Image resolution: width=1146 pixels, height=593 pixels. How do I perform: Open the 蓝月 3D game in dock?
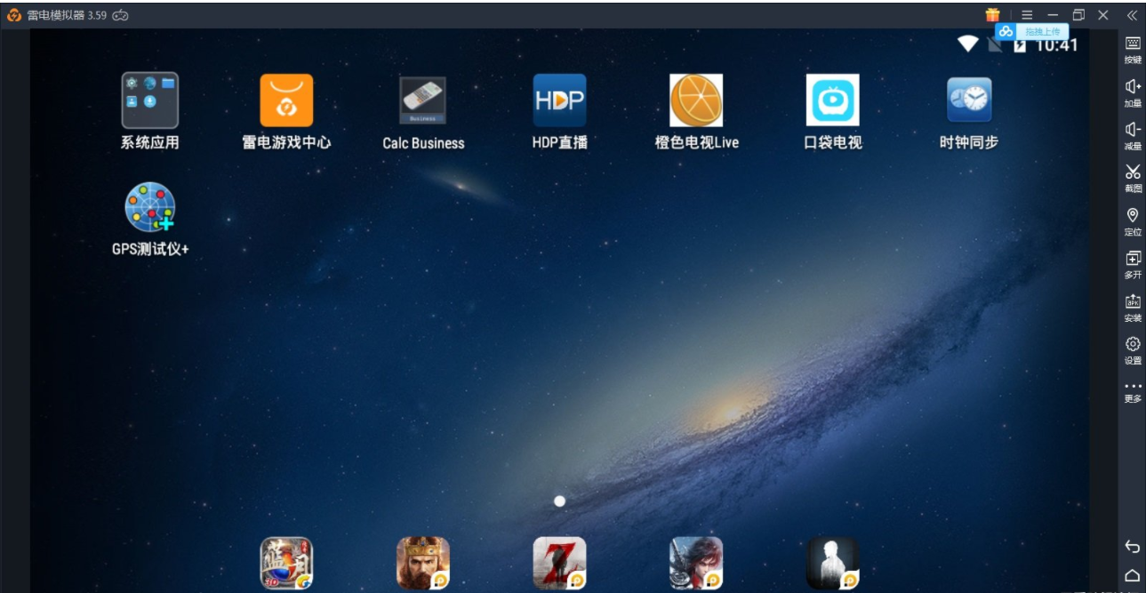coord(286,564)
